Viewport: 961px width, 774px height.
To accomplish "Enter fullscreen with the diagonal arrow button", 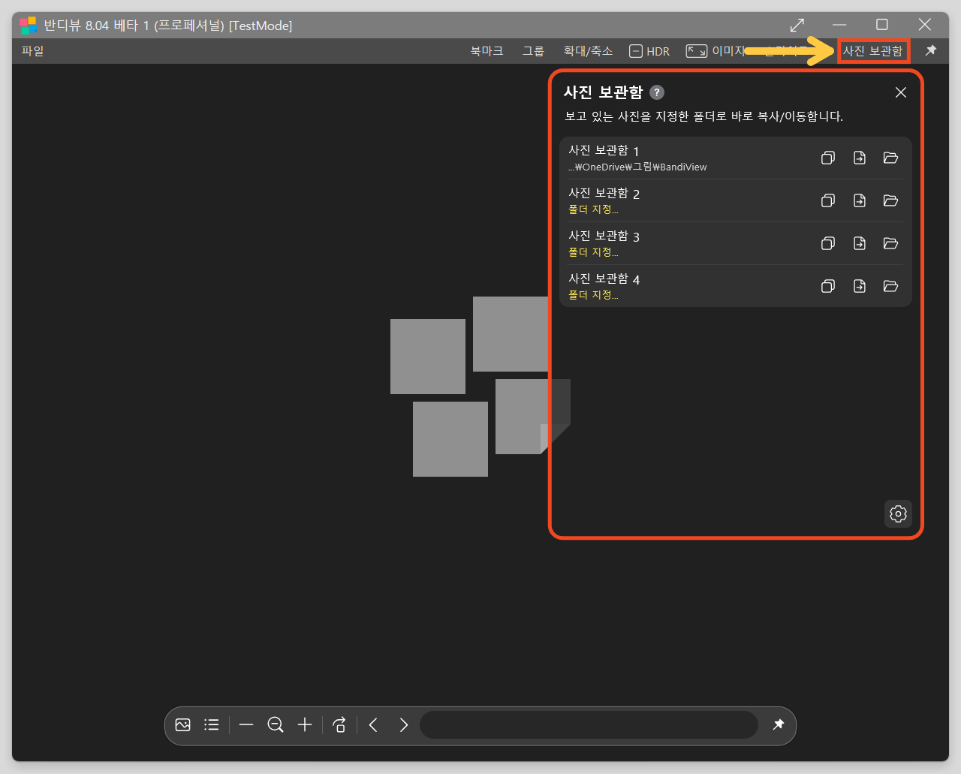I will coord(797,25).
